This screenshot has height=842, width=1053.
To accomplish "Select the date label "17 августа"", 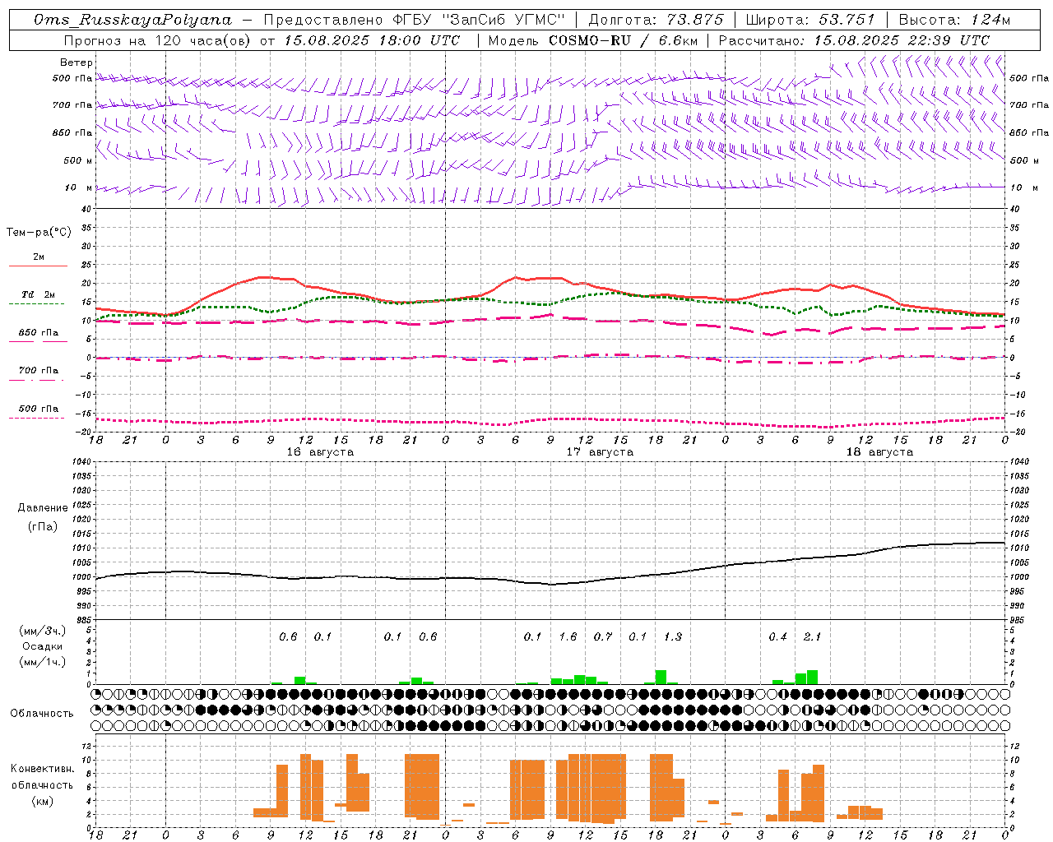I will [600, 452].
